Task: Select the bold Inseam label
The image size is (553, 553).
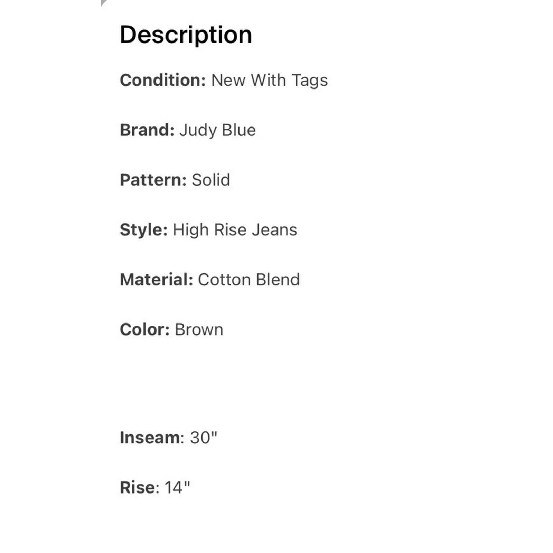Action: 150,438
